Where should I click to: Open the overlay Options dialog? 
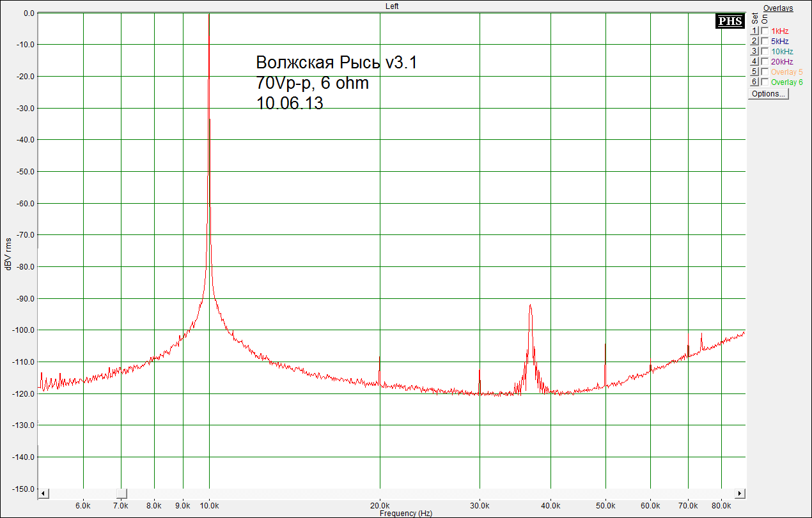click(769, 93)
